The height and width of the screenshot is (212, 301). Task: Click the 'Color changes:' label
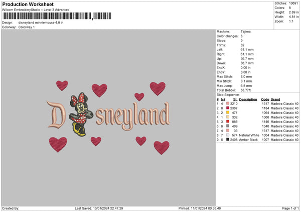(227, 36)
